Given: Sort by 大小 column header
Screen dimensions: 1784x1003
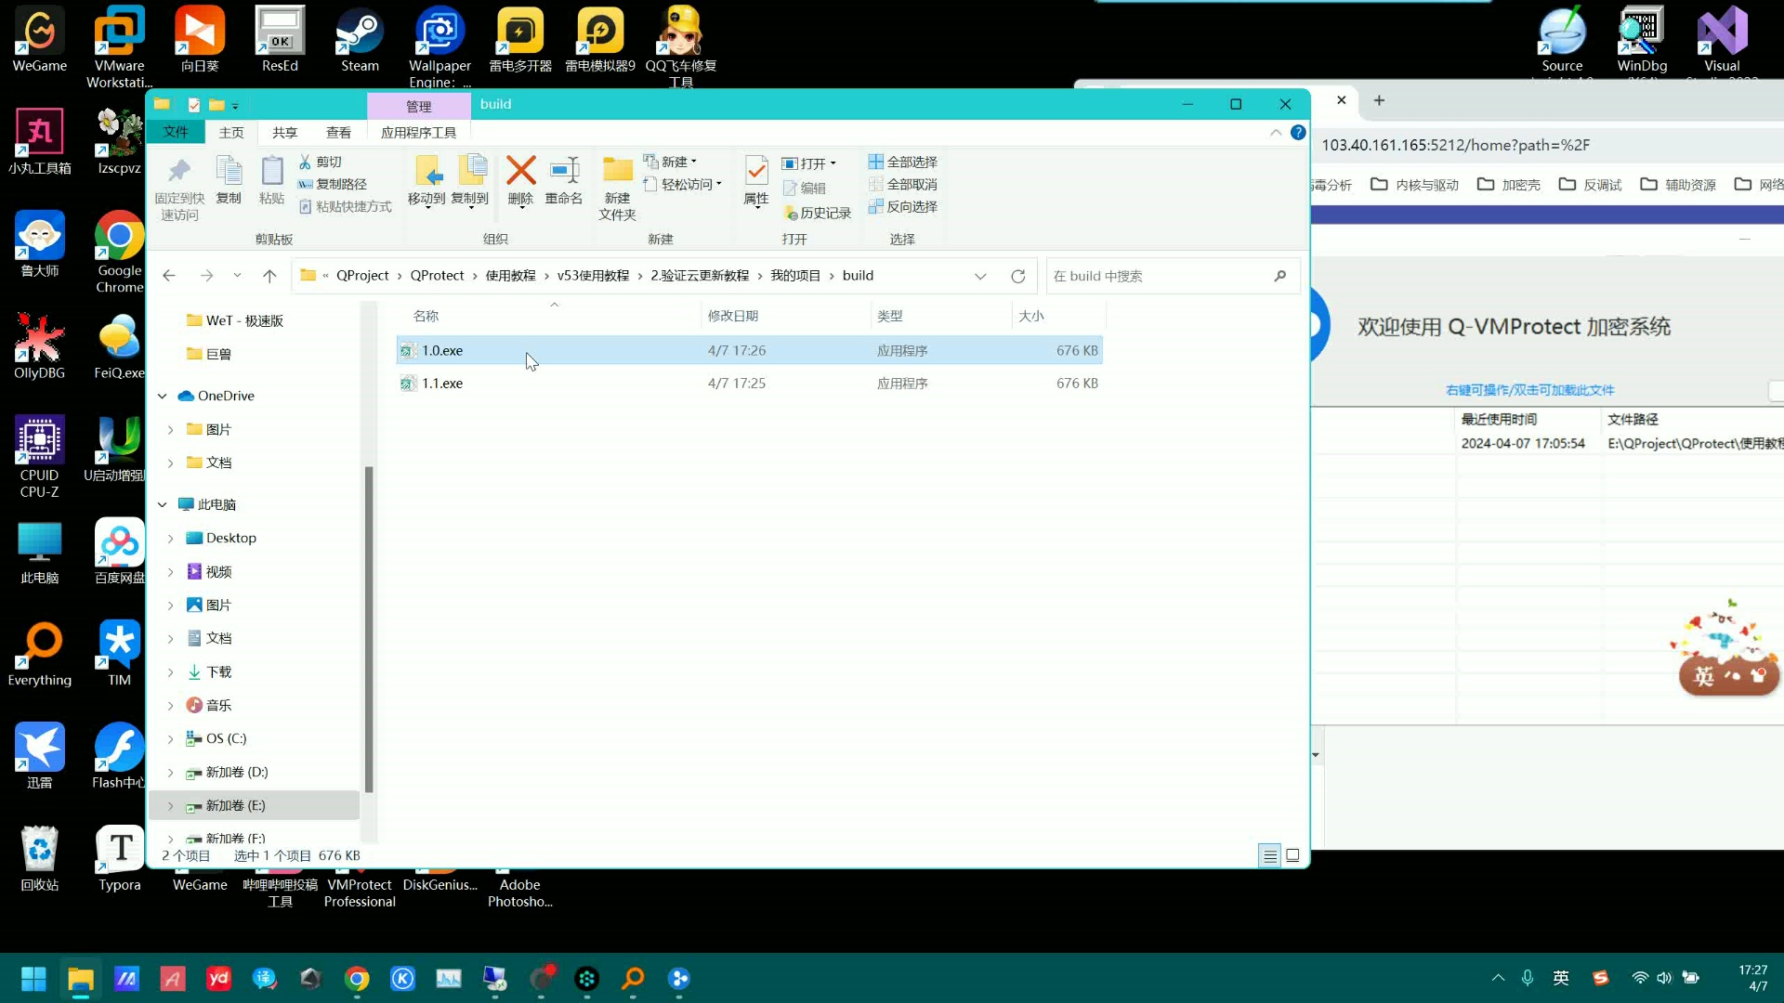Looking at the screenshot, I should [x=1057, y=316].
